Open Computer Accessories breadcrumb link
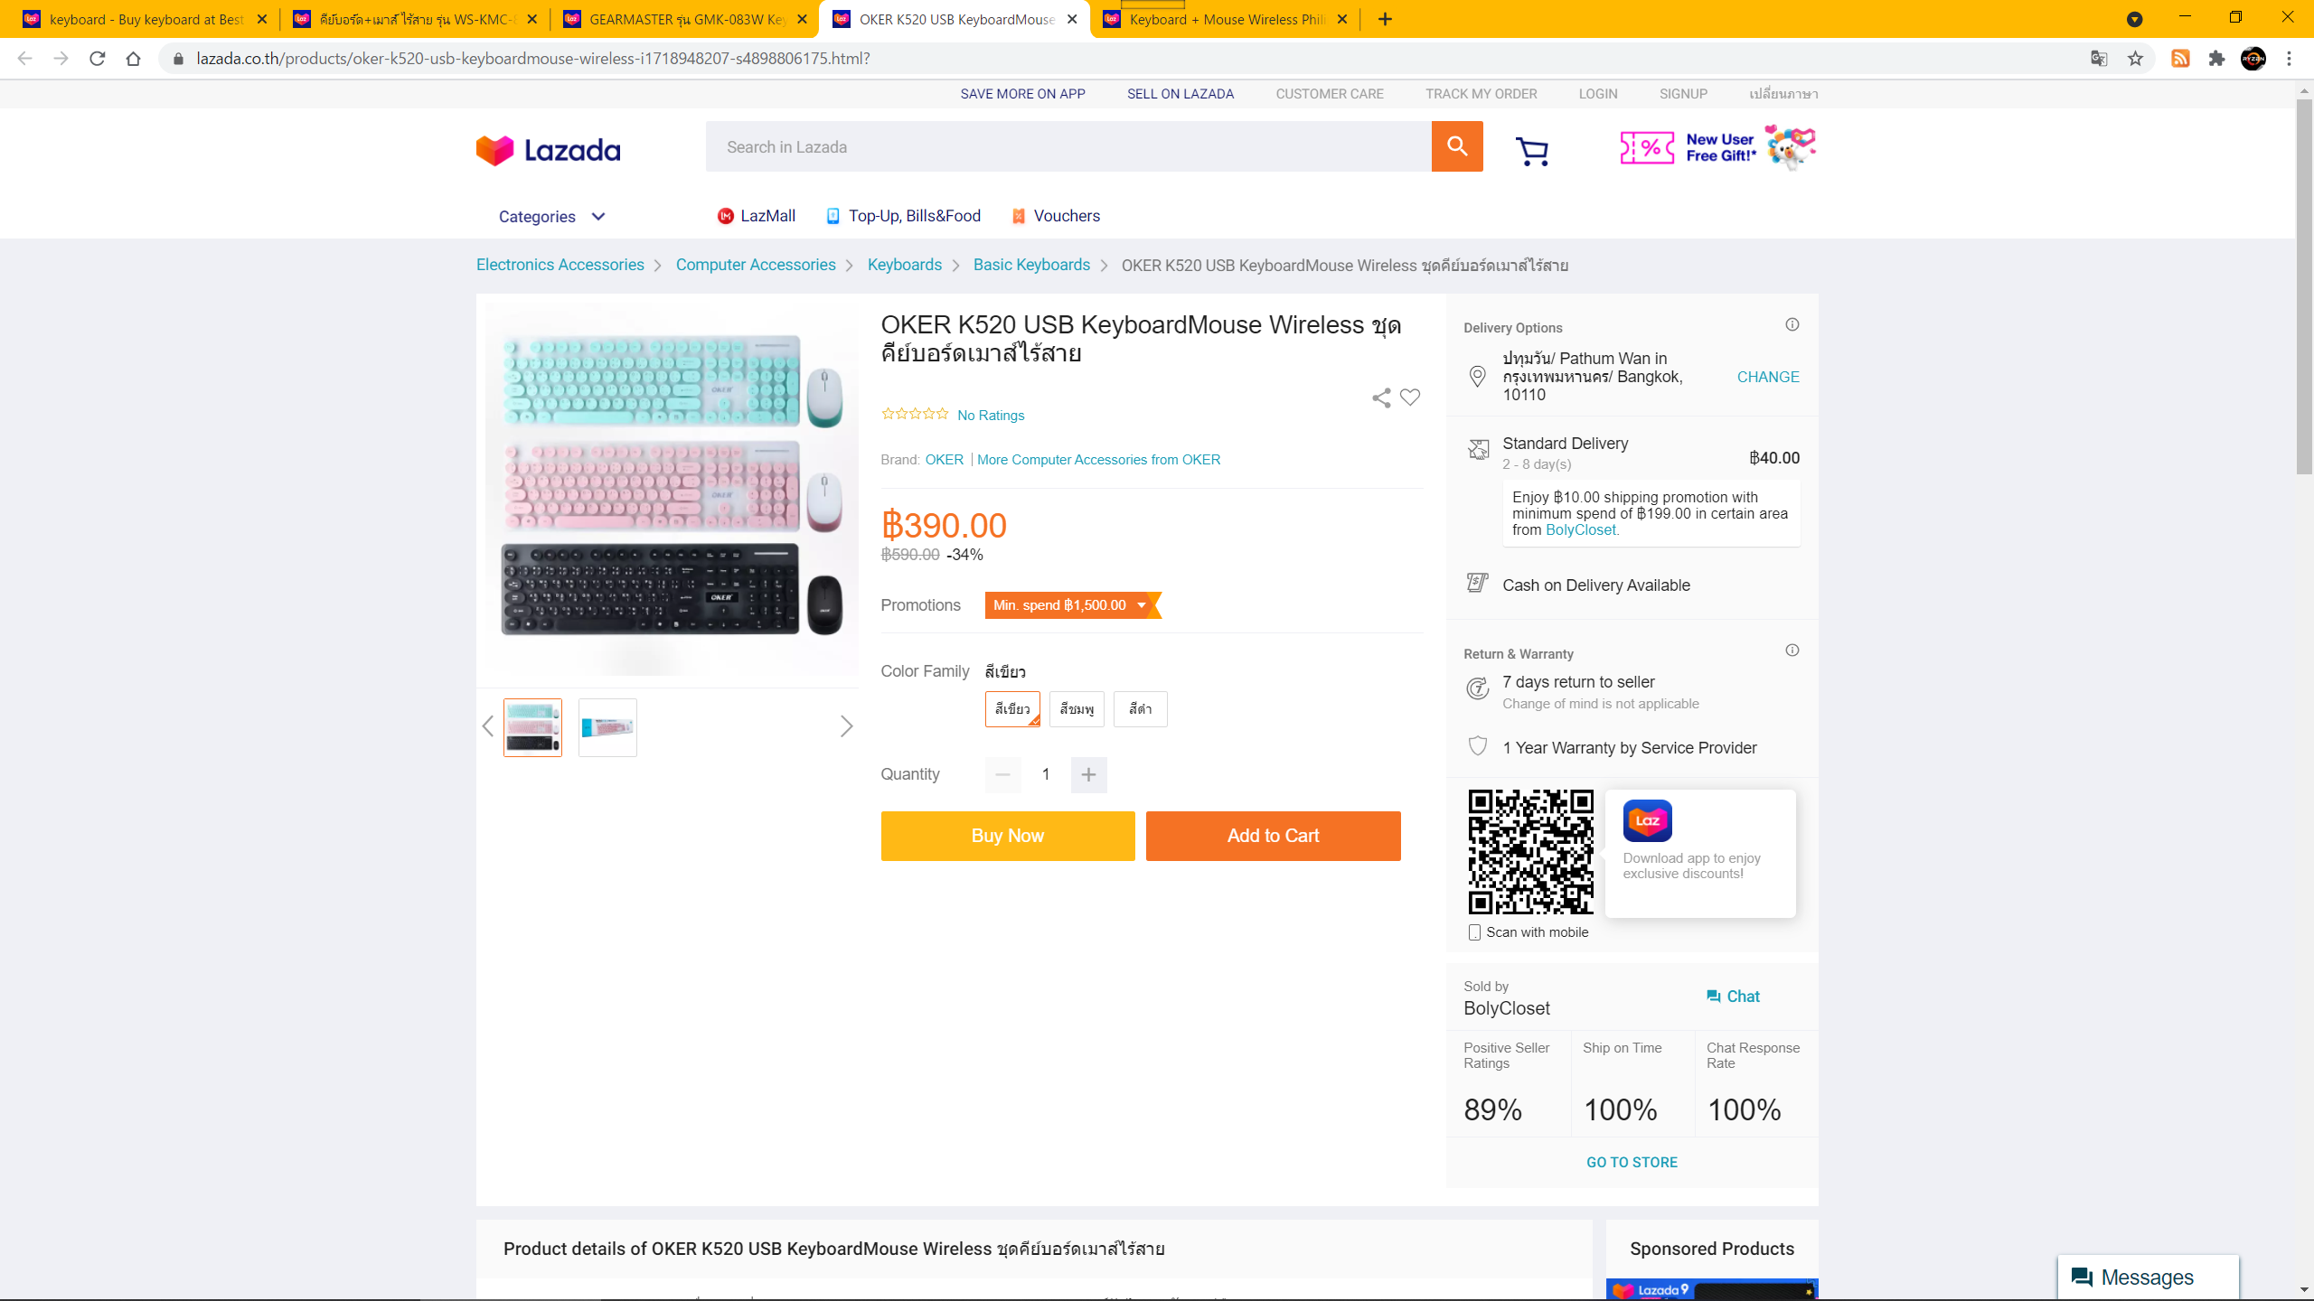The height and width of the screenshot is (1301, 2314). pos(756,265)
